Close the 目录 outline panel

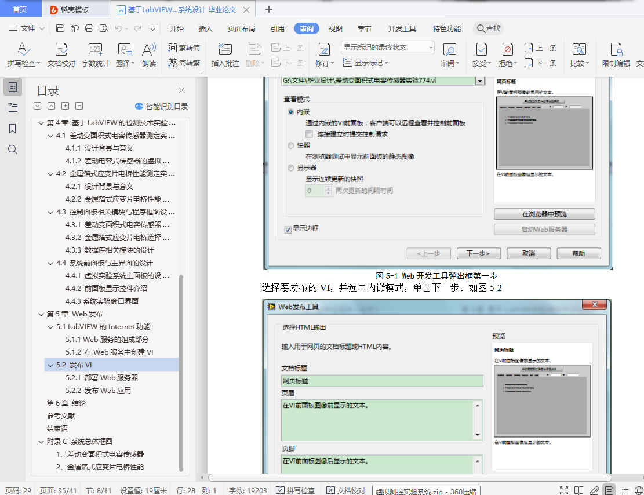click(x=181, y=90)
